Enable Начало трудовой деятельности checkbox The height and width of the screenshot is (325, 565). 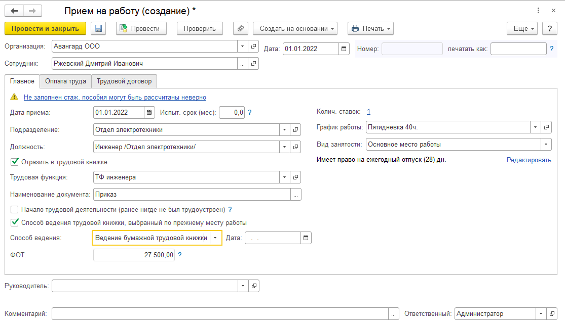coord(14,209)
